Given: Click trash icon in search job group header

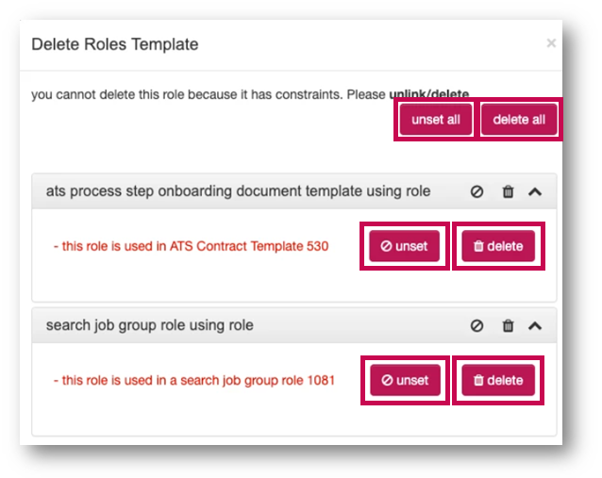Looking at the screenshot, I should (x=508, y=325).
